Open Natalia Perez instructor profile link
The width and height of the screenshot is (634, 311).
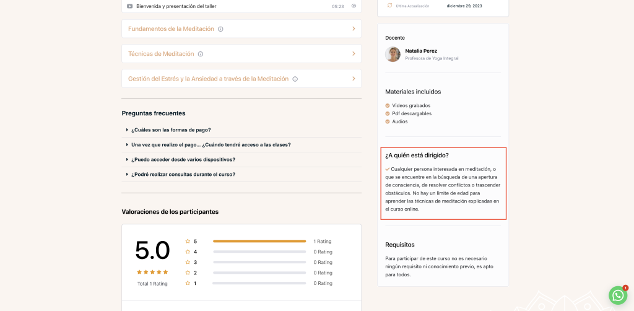[x=422, y=51]
